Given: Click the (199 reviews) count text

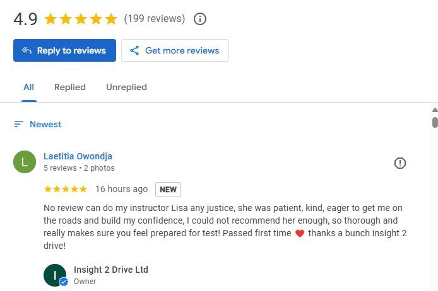Looking at the screenshot, I should pyautogui.click(x=155, y=19).
